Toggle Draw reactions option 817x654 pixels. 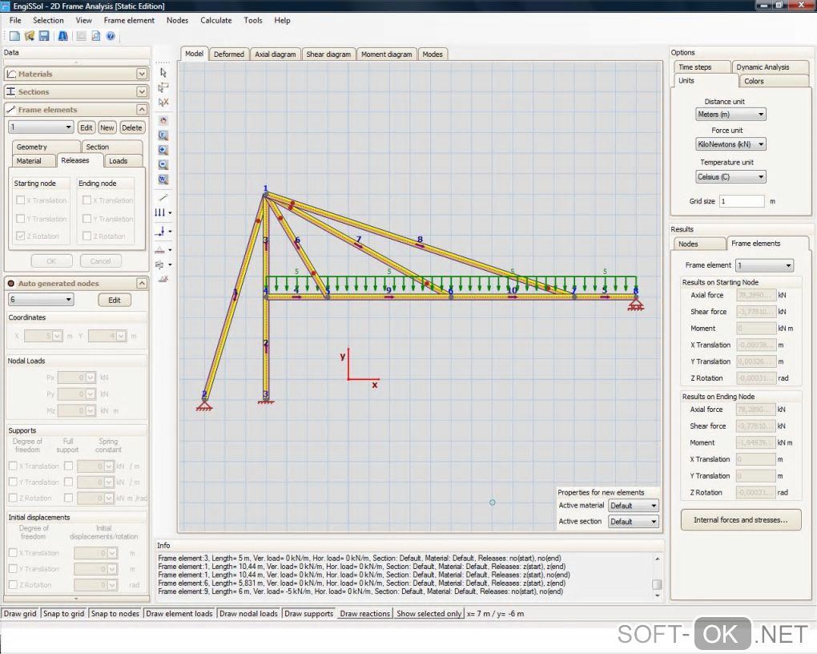pyautogui.click(x=364, y=614)
